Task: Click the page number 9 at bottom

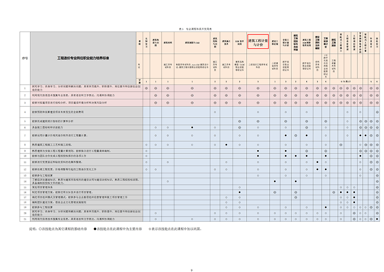Action: pyautogui.click(x=192, y=270)
